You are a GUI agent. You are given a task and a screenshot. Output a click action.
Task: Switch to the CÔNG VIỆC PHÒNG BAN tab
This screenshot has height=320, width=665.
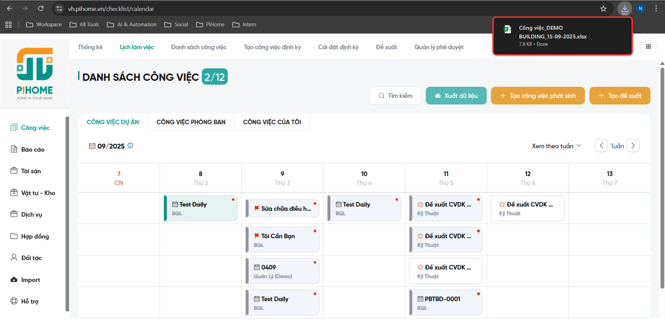coord(191,122)
